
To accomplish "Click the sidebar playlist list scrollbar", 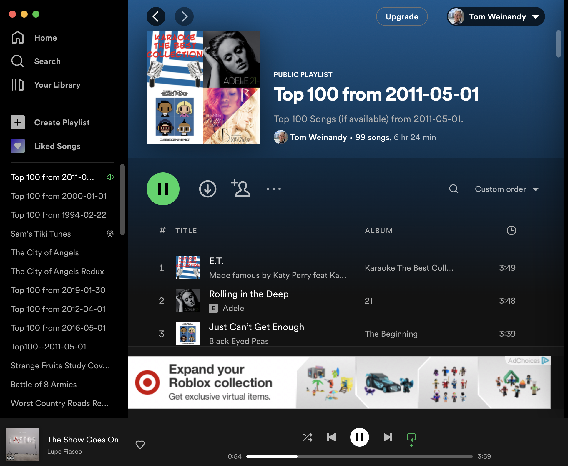I will tap(122, 199).
